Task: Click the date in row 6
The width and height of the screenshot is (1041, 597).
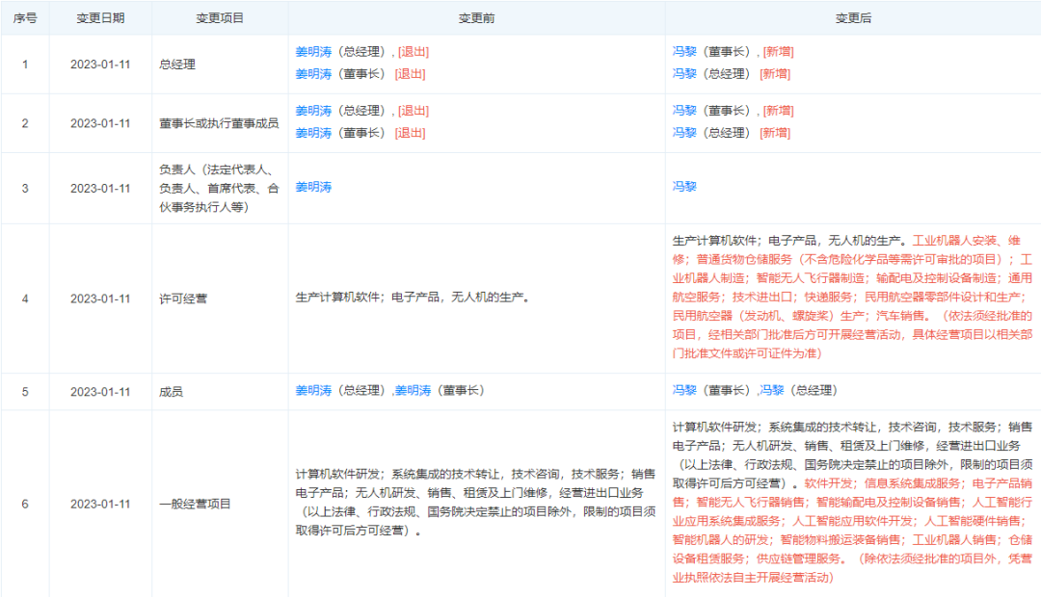Action: 100,504
